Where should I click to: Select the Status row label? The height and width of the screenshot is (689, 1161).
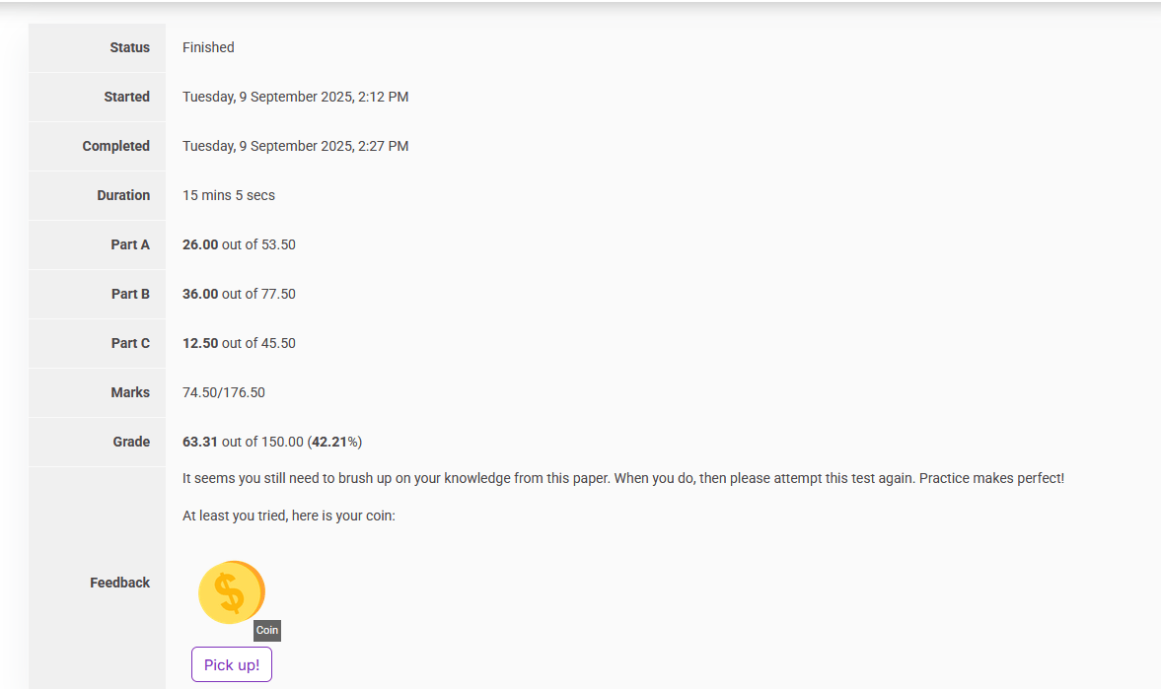(129, 47)
